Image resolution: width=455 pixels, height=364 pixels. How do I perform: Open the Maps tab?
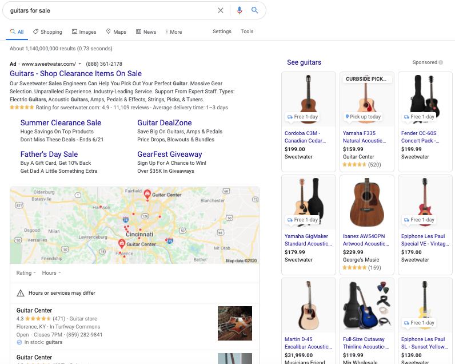(116, 31)
